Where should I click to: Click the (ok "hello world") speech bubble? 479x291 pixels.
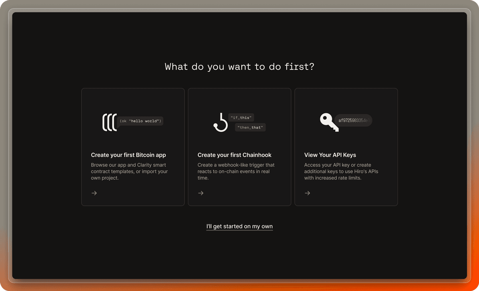(x=140, y=121)
